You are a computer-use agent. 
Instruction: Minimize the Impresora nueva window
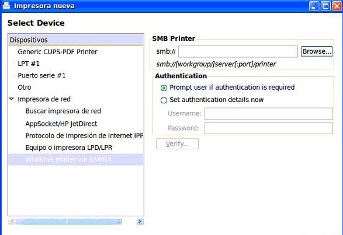[x=314, y=6]
